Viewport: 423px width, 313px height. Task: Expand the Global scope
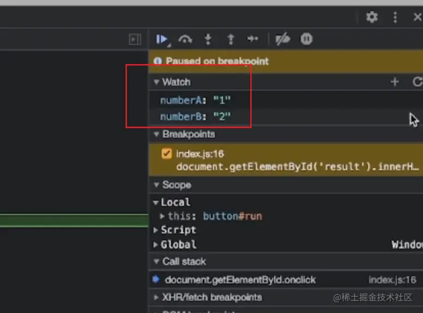(x=156, y=244)
